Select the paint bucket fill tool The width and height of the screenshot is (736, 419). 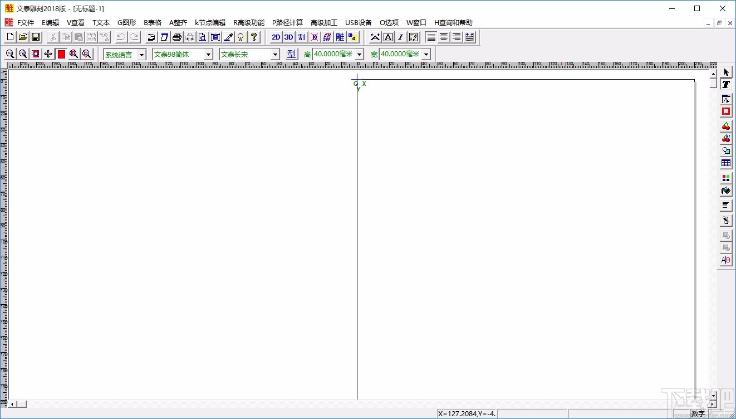pos(726,191)
